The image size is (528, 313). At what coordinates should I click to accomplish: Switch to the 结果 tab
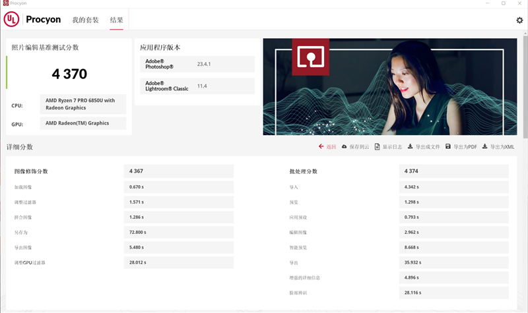(x=117, y=20)
